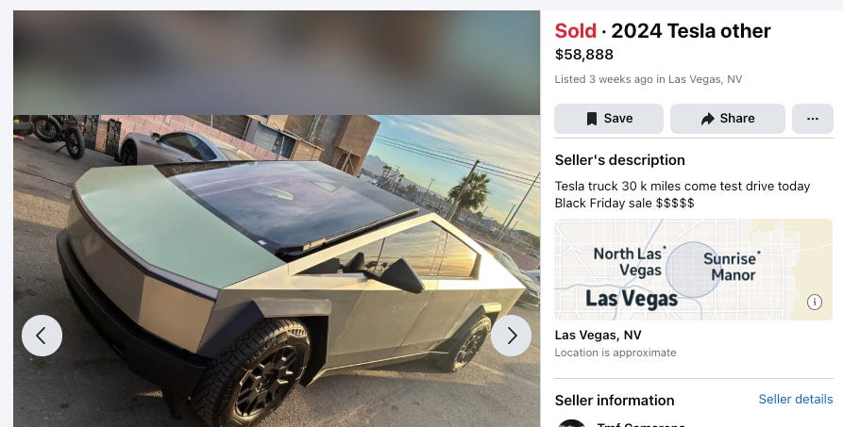843x427 pixels.
Task: Click the bookmark icon on Save
Action: [x=591, y=119]
